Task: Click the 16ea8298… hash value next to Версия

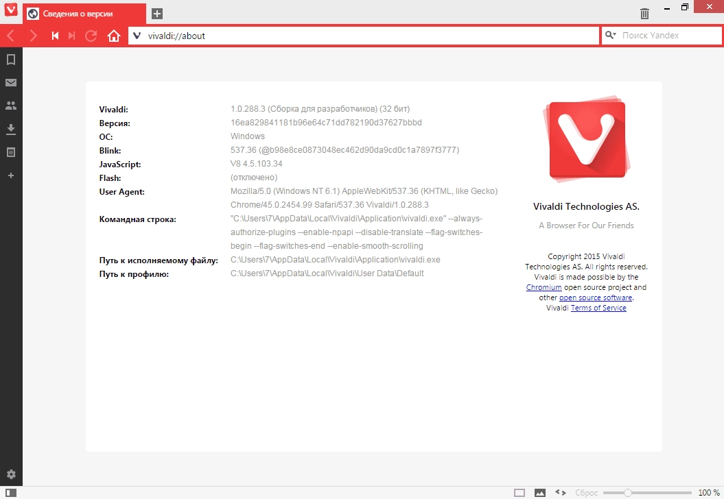Action: [326, 123]
